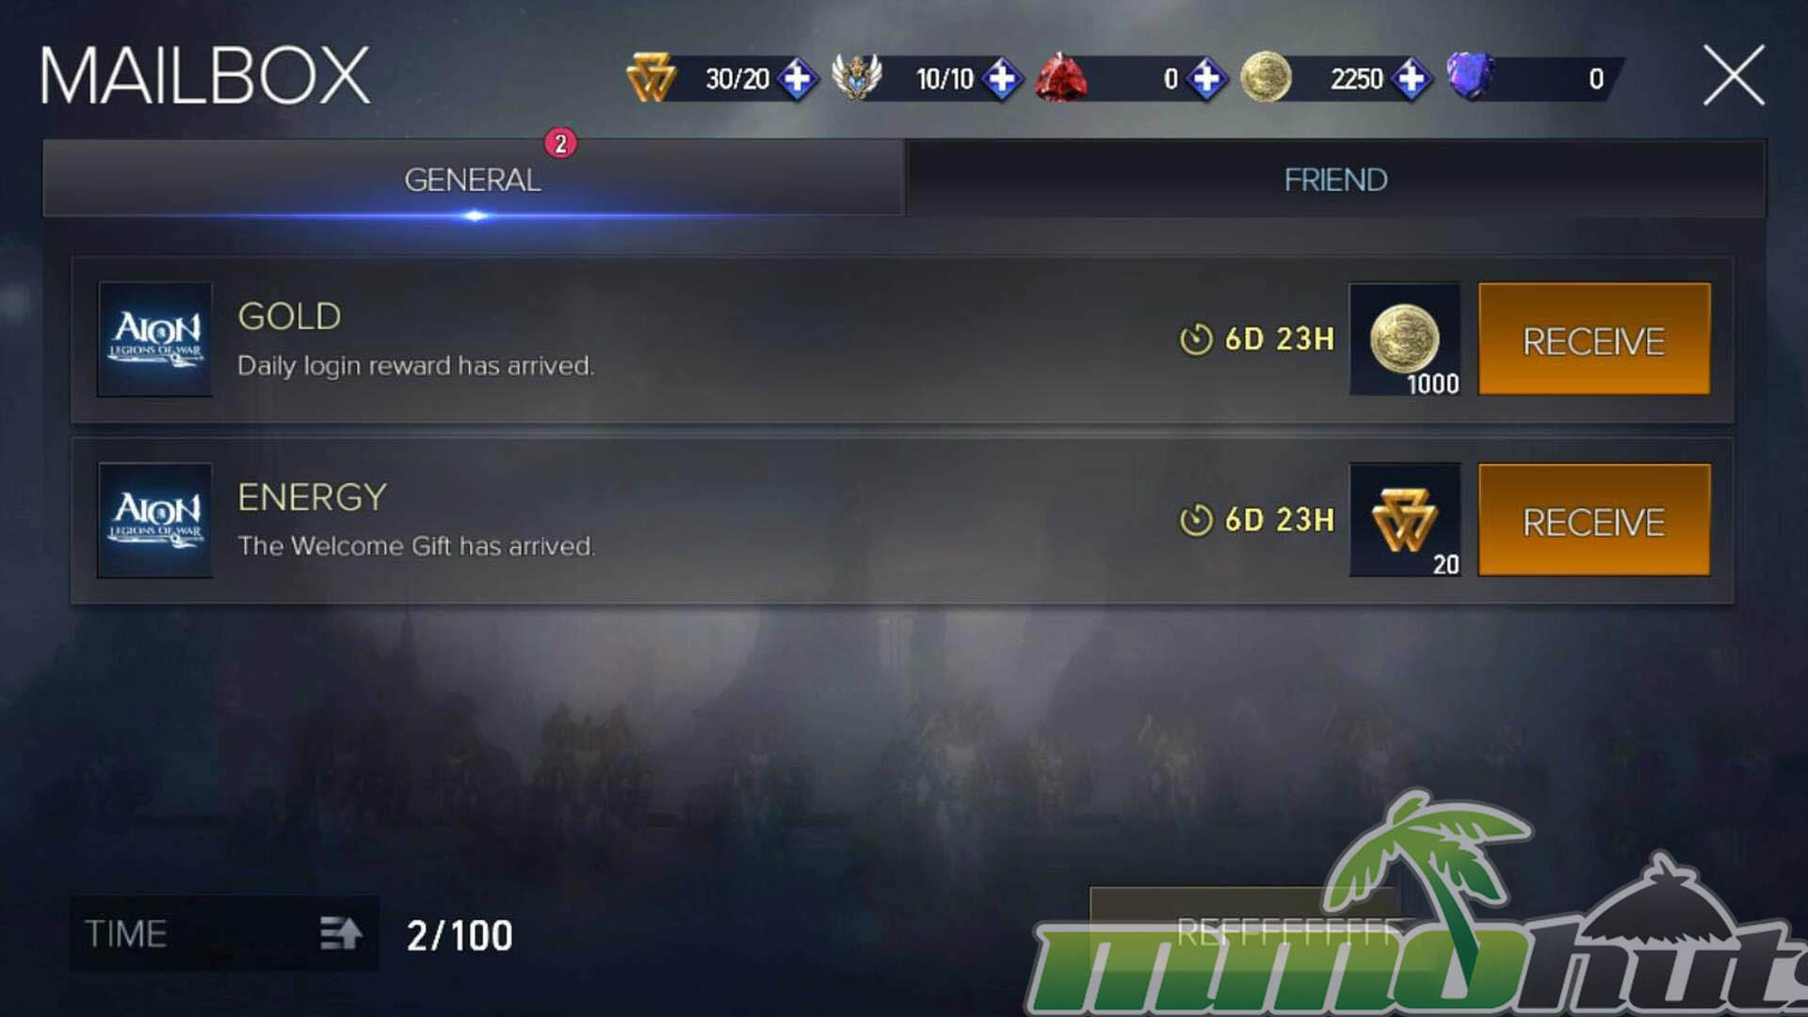Tap the gold coin icon in the top bar
The image size is (1808, 1017).
pyautogui.click(x=1266, y=77)
